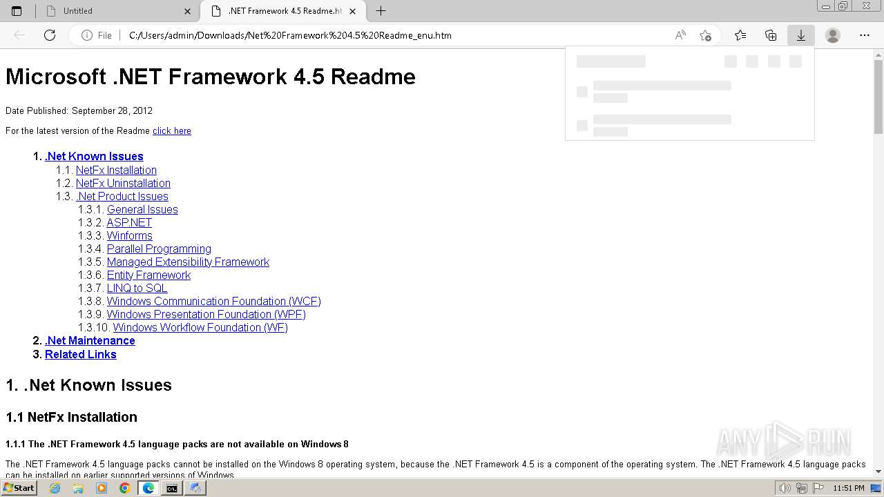
Task: Click the address bar with the Readme_enu.htm path
Action: 394,35
